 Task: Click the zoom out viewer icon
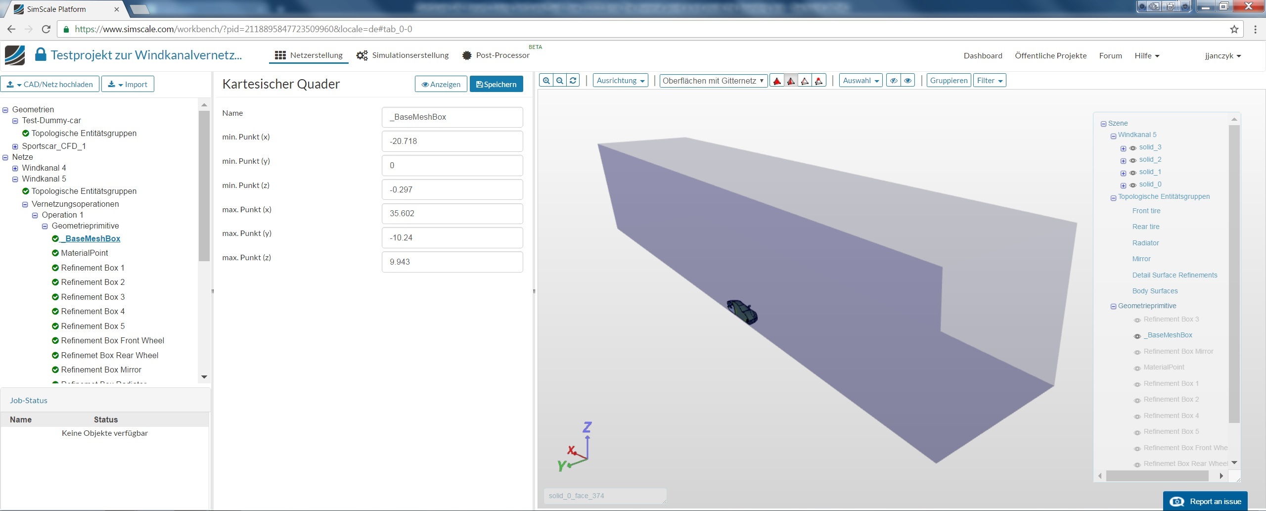click(x=559, y=81)
